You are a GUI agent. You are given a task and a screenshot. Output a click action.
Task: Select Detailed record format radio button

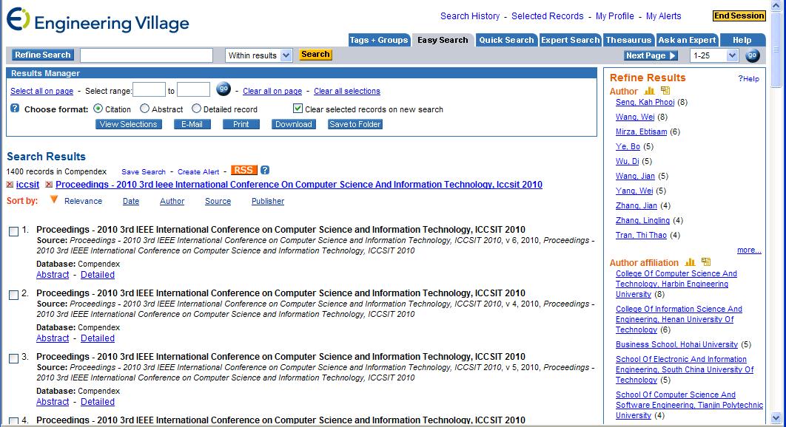tap(197, 109)
